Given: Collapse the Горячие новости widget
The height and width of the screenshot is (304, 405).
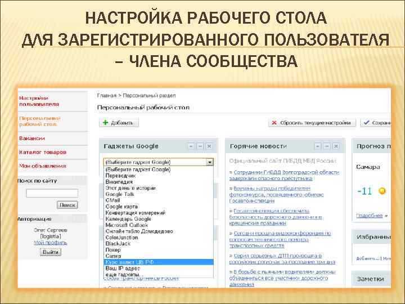Looking at the screenshot, I should coord(327,146).
